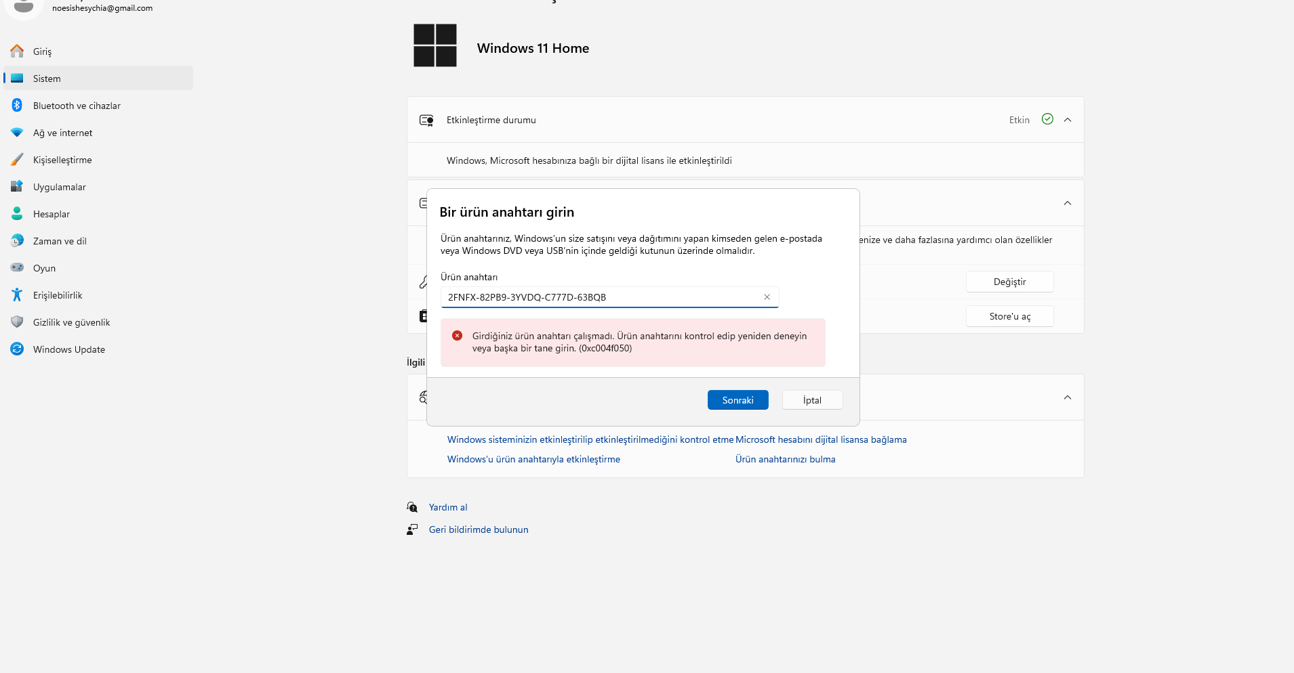Click the Geri bildirimde bulunun feedback icon
The image size is (1294, 673).
(412, 529)
